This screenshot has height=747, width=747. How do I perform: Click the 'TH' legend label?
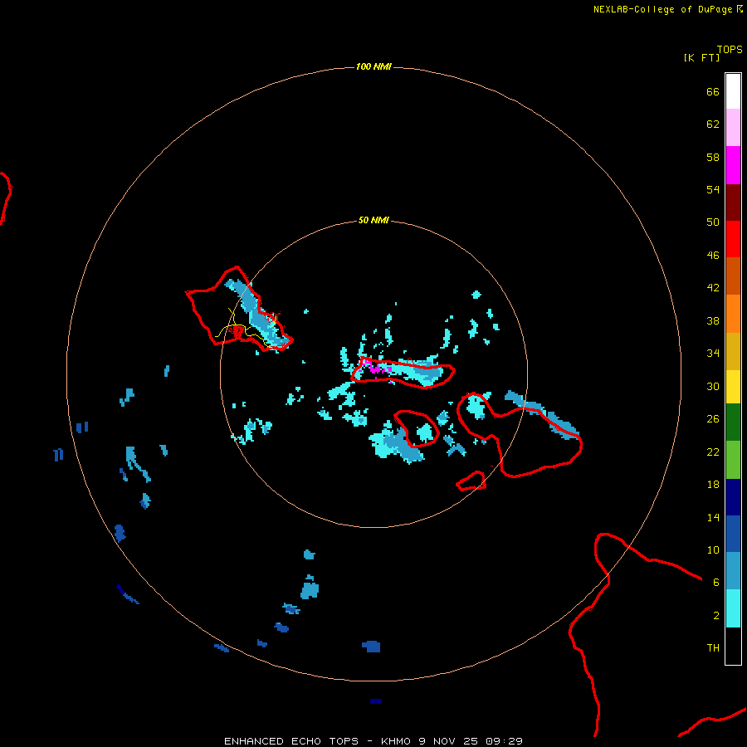(713, 648)
